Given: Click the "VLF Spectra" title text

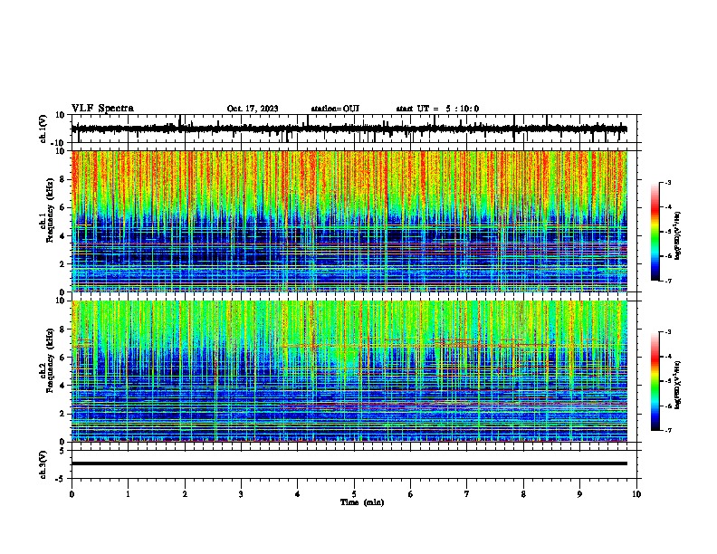Looking at the screenshot, I should [102, 109].
